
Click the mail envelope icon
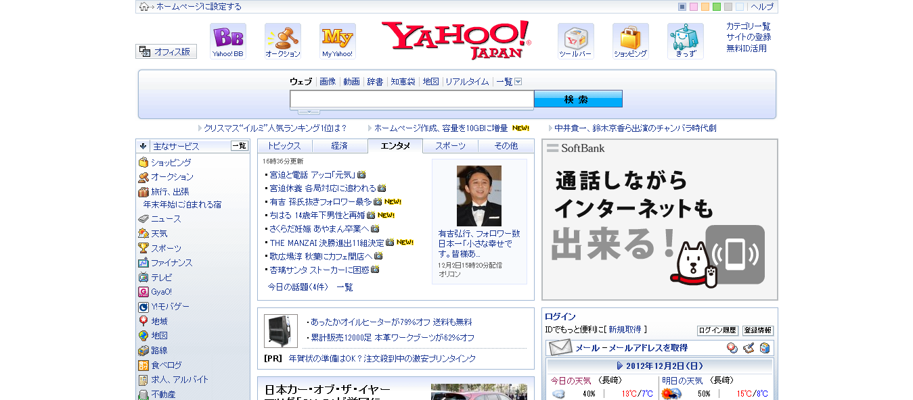560,348
